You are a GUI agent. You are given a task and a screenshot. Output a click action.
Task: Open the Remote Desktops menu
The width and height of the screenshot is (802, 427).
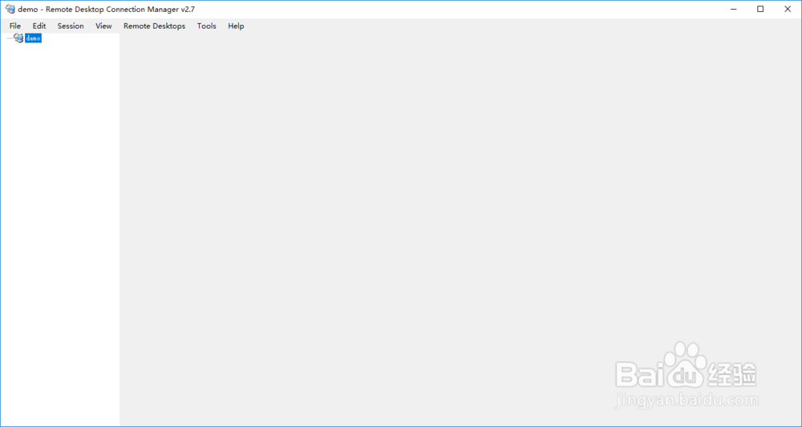click(x=155, y=26)
